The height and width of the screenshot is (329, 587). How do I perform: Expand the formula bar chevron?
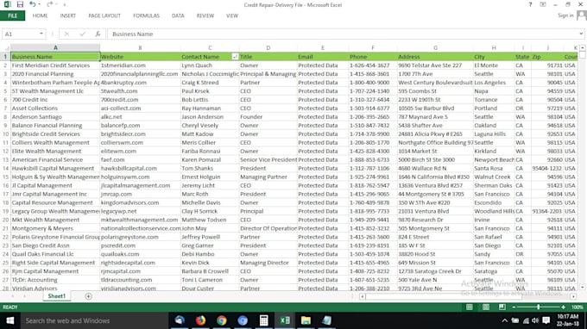581,34
